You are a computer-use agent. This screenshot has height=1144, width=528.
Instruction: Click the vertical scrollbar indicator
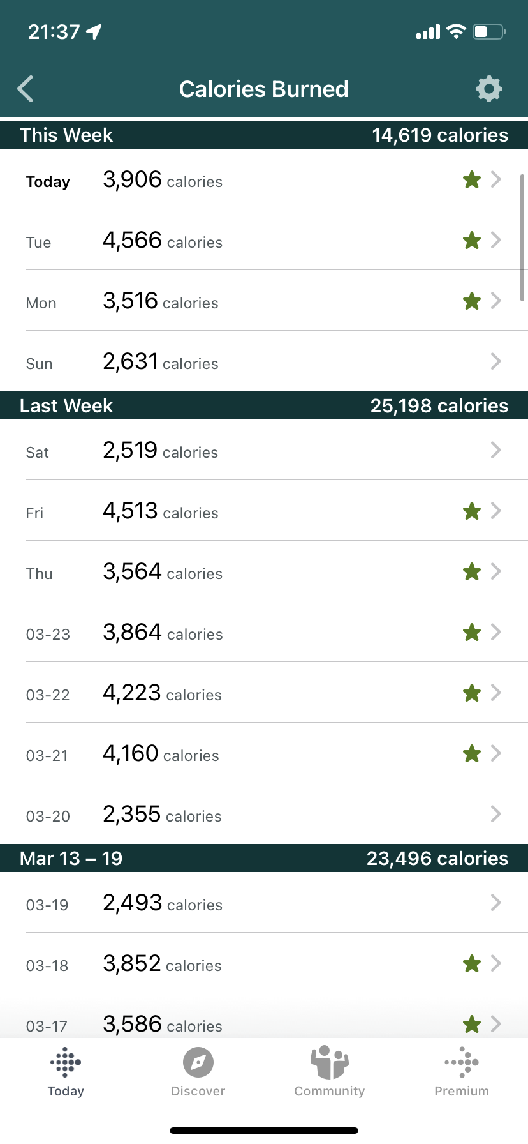coord(523,233)
